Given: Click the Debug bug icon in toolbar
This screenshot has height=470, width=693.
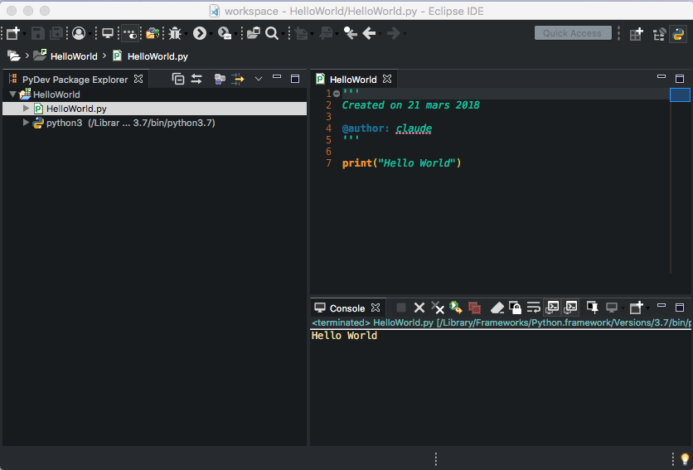Looking at the screenshot, I should [175, 33].
